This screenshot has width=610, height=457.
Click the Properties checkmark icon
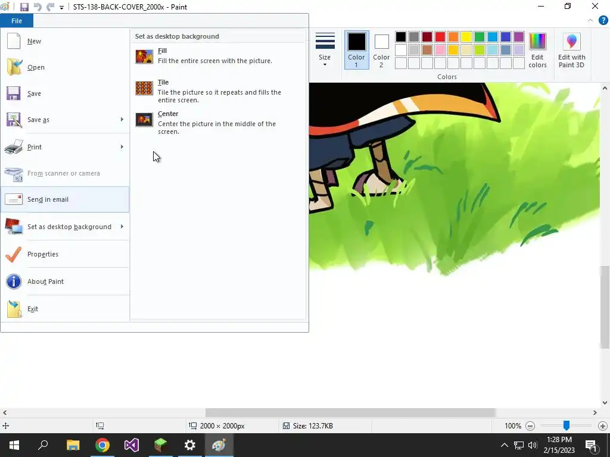coord(14,254)
